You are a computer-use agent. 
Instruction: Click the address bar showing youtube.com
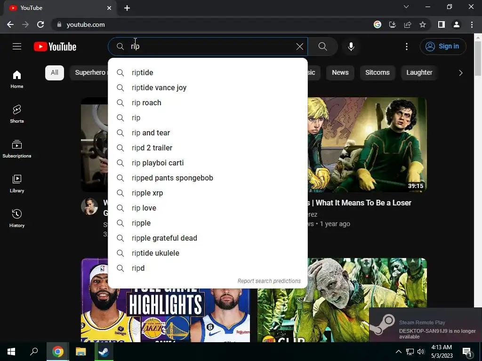[x=212, y=24]
